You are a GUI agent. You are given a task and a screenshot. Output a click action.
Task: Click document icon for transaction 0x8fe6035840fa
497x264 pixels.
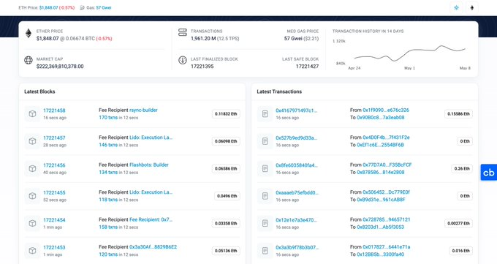click(x=265, y=168)
